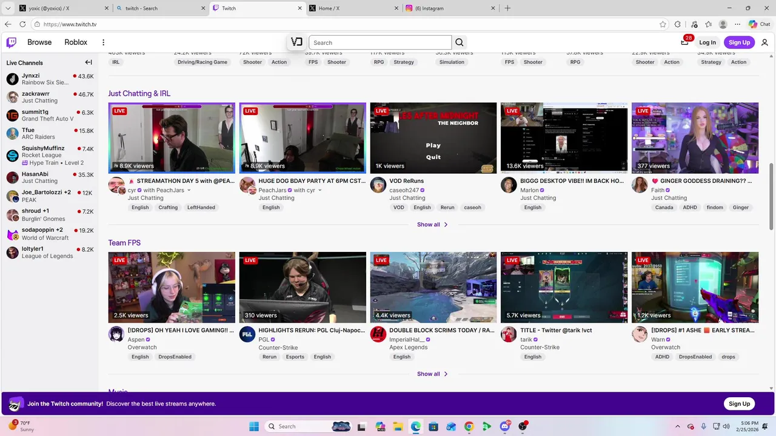Click the search magnifier button in Twitch

coord(460,42)
